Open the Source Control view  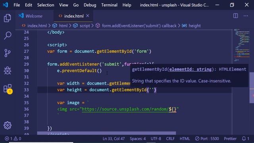click(8, 53)
